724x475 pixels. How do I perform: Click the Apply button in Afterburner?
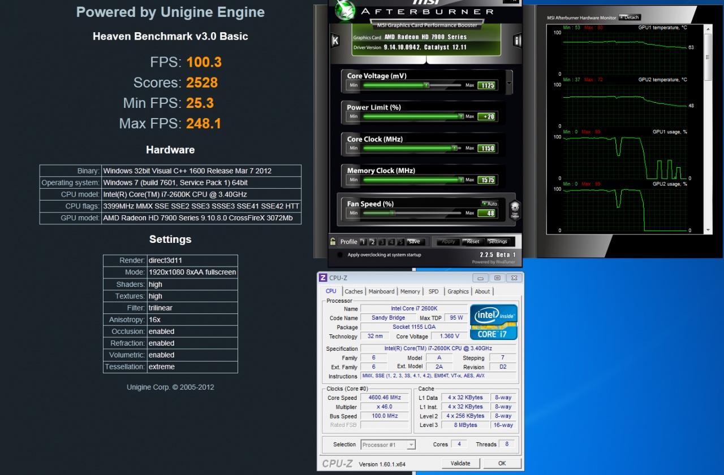point(448,242)
